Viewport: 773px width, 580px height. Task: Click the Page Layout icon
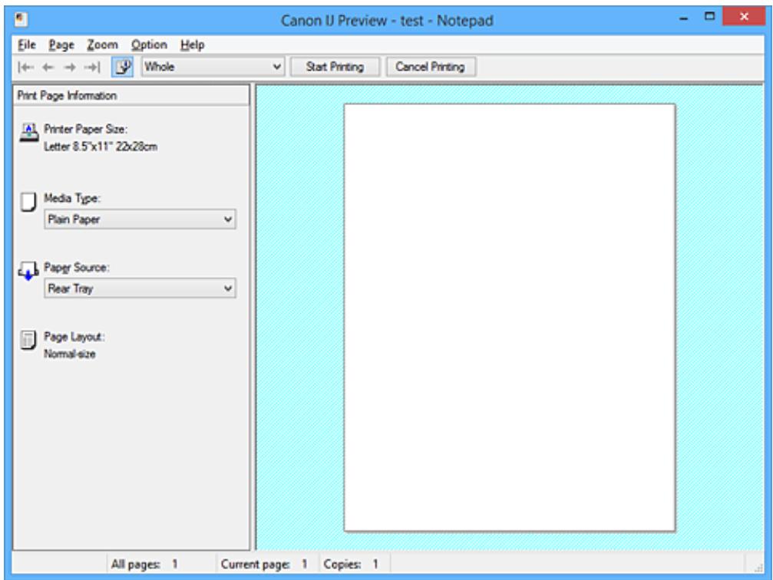click(28, 340)
